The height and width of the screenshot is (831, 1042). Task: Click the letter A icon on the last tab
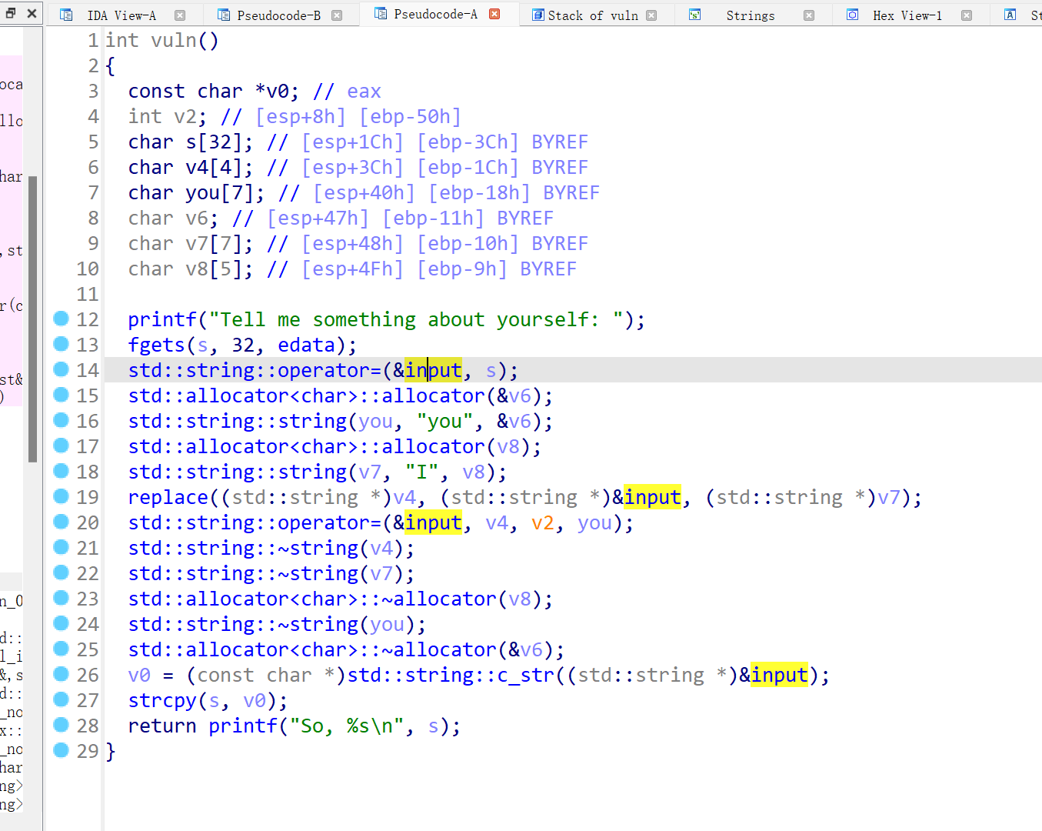pos(1010,15)
